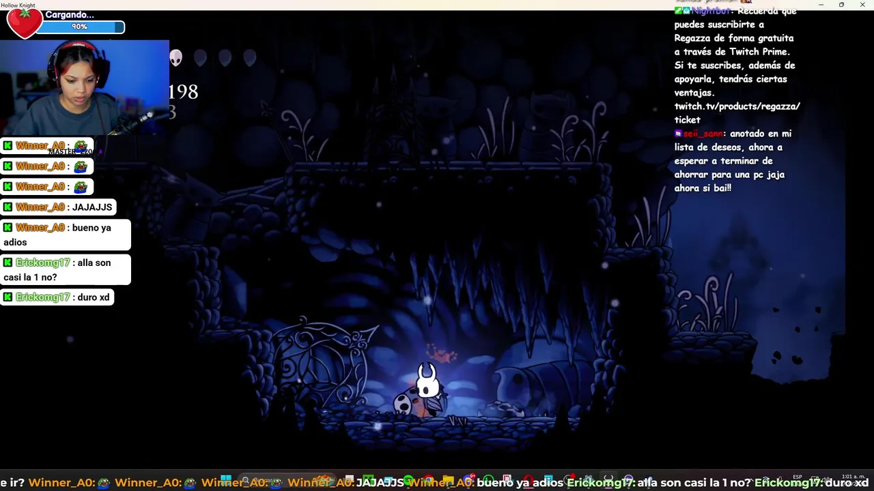This screenshot has height=491, width=874.
Task: Open the twitch.tv/products/regazza/ticket link
Action: coord(737,113)
